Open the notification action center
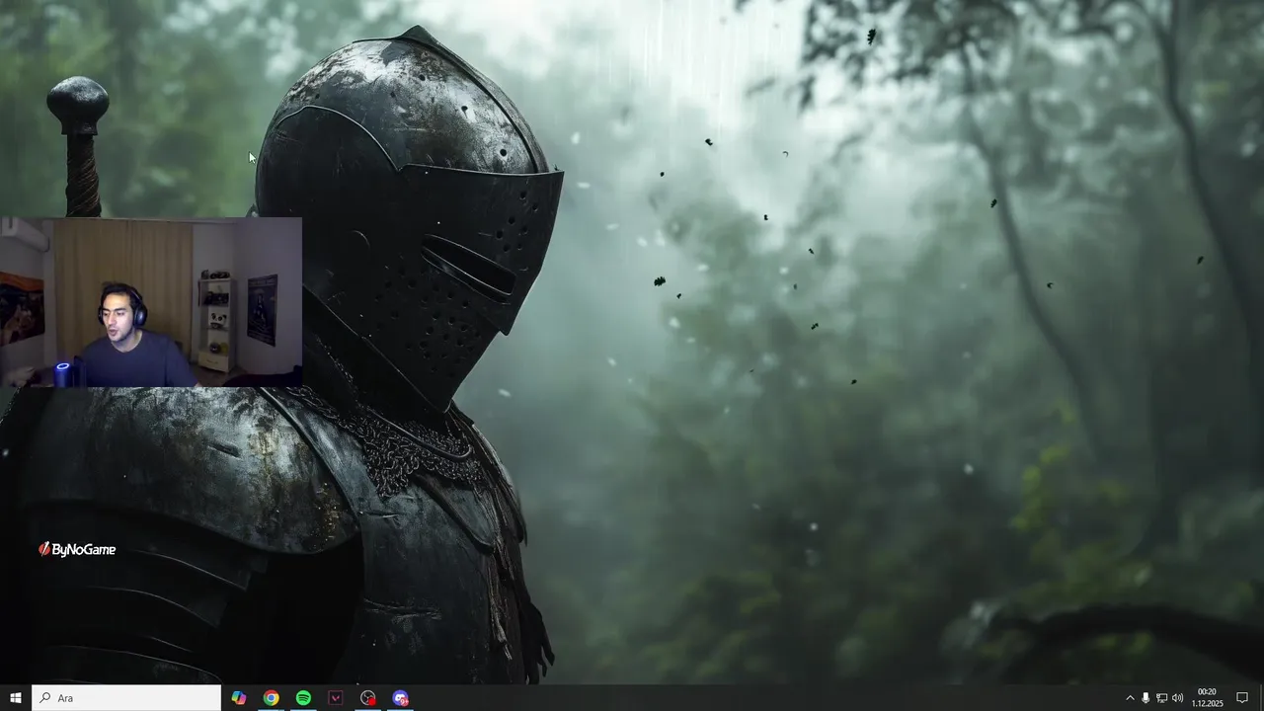 [1242, 698]
